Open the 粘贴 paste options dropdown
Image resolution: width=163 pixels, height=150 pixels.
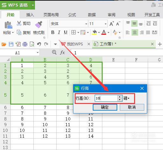pyautogui.click(x=13, y=32)
